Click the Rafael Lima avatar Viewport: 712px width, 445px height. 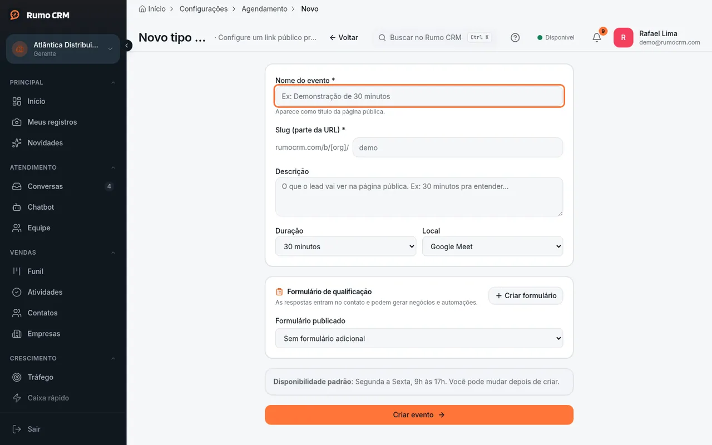(623, 38)
